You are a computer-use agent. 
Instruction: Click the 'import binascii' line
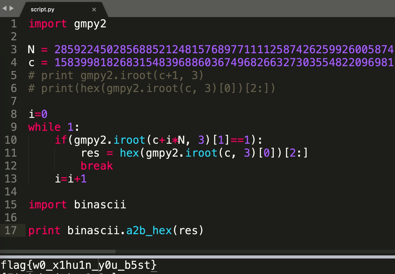[x=77, y=204]
